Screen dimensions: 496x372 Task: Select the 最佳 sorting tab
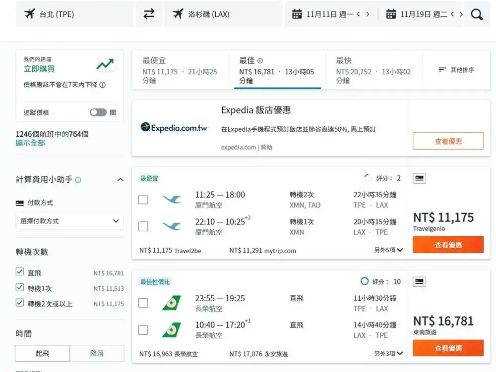(277, 70)
